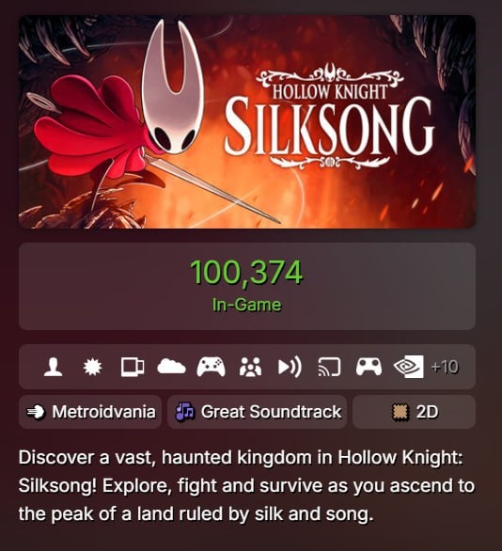Click the Silksong logo title in banner
This screenshot has width=502, height=551.
[x=330, y=116]
